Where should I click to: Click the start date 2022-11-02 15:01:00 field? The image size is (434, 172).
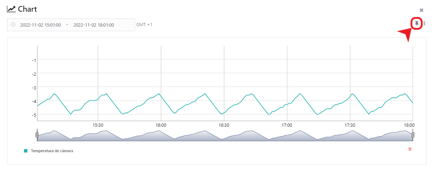click(41, 25)
